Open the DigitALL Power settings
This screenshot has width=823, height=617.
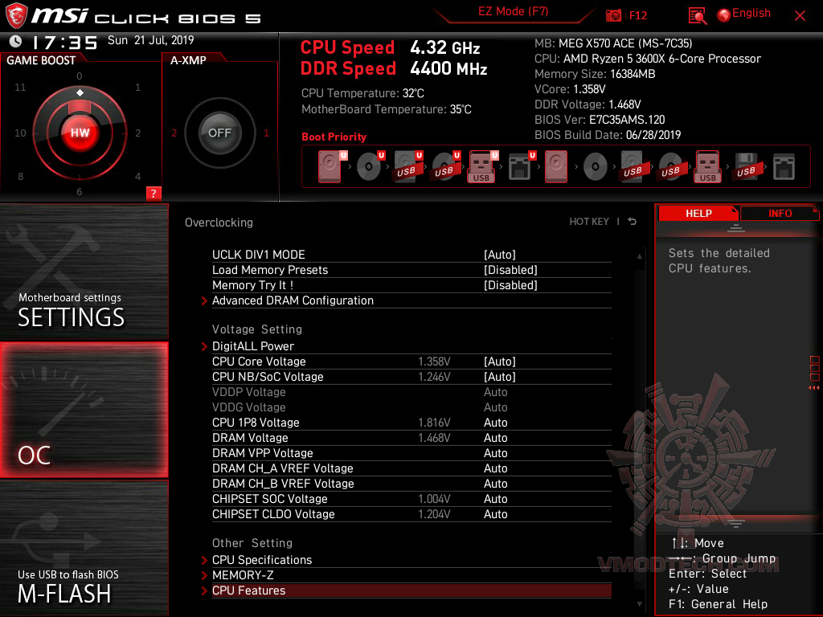coord(253,345)
